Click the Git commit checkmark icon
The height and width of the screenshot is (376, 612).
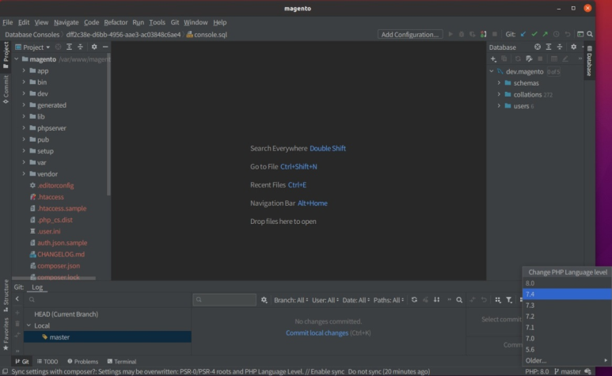pos(534,34)
